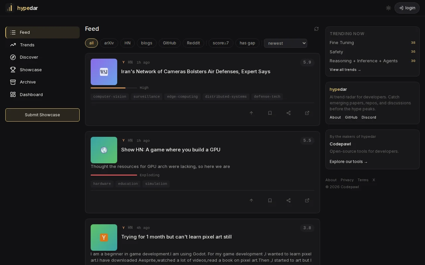Click About link in hypedar card
Image resolution: width=425 pixels, height=265 pixels.
click(335, 117)
